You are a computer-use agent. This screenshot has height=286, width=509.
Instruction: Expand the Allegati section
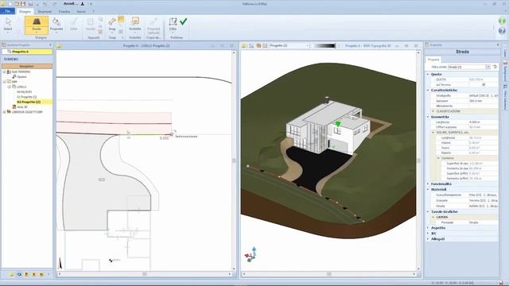428,239
